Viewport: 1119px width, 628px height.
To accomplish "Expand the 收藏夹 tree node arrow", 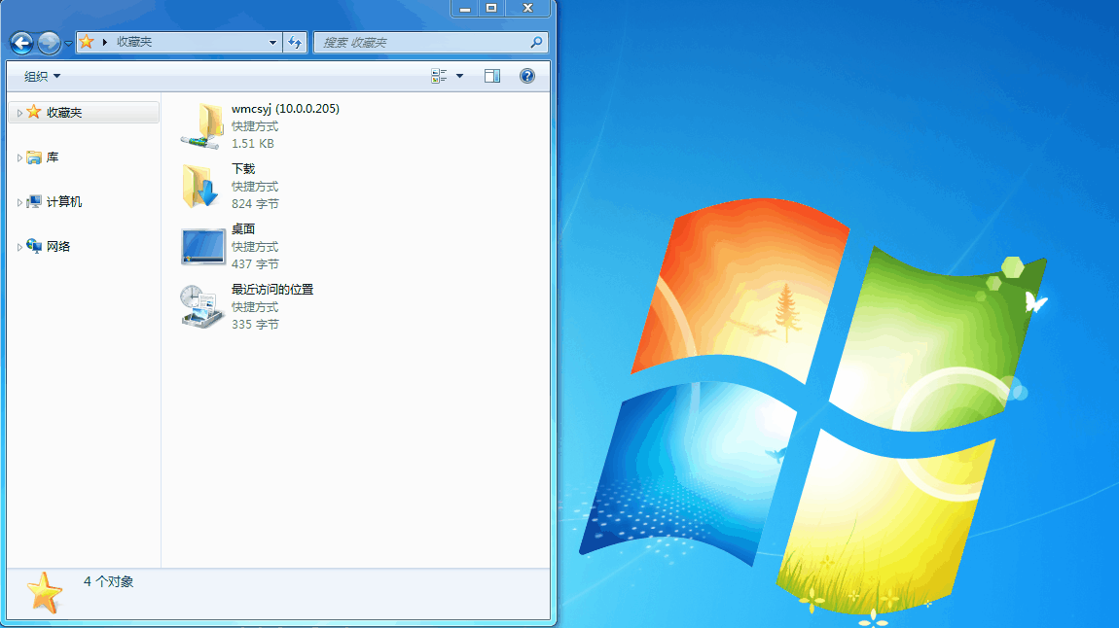I will point(19,113).
